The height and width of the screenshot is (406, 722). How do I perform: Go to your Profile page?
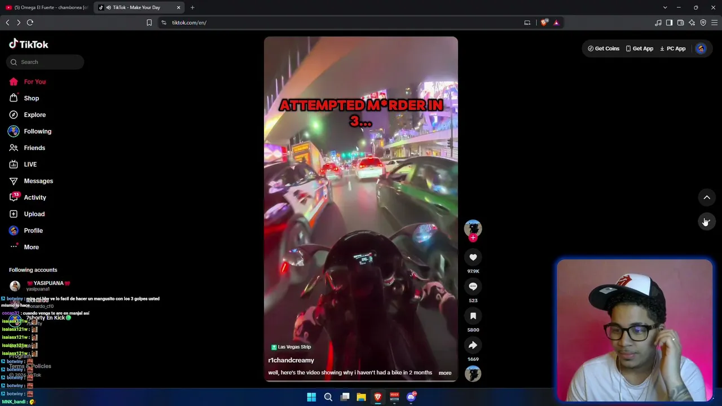(26, 231)
